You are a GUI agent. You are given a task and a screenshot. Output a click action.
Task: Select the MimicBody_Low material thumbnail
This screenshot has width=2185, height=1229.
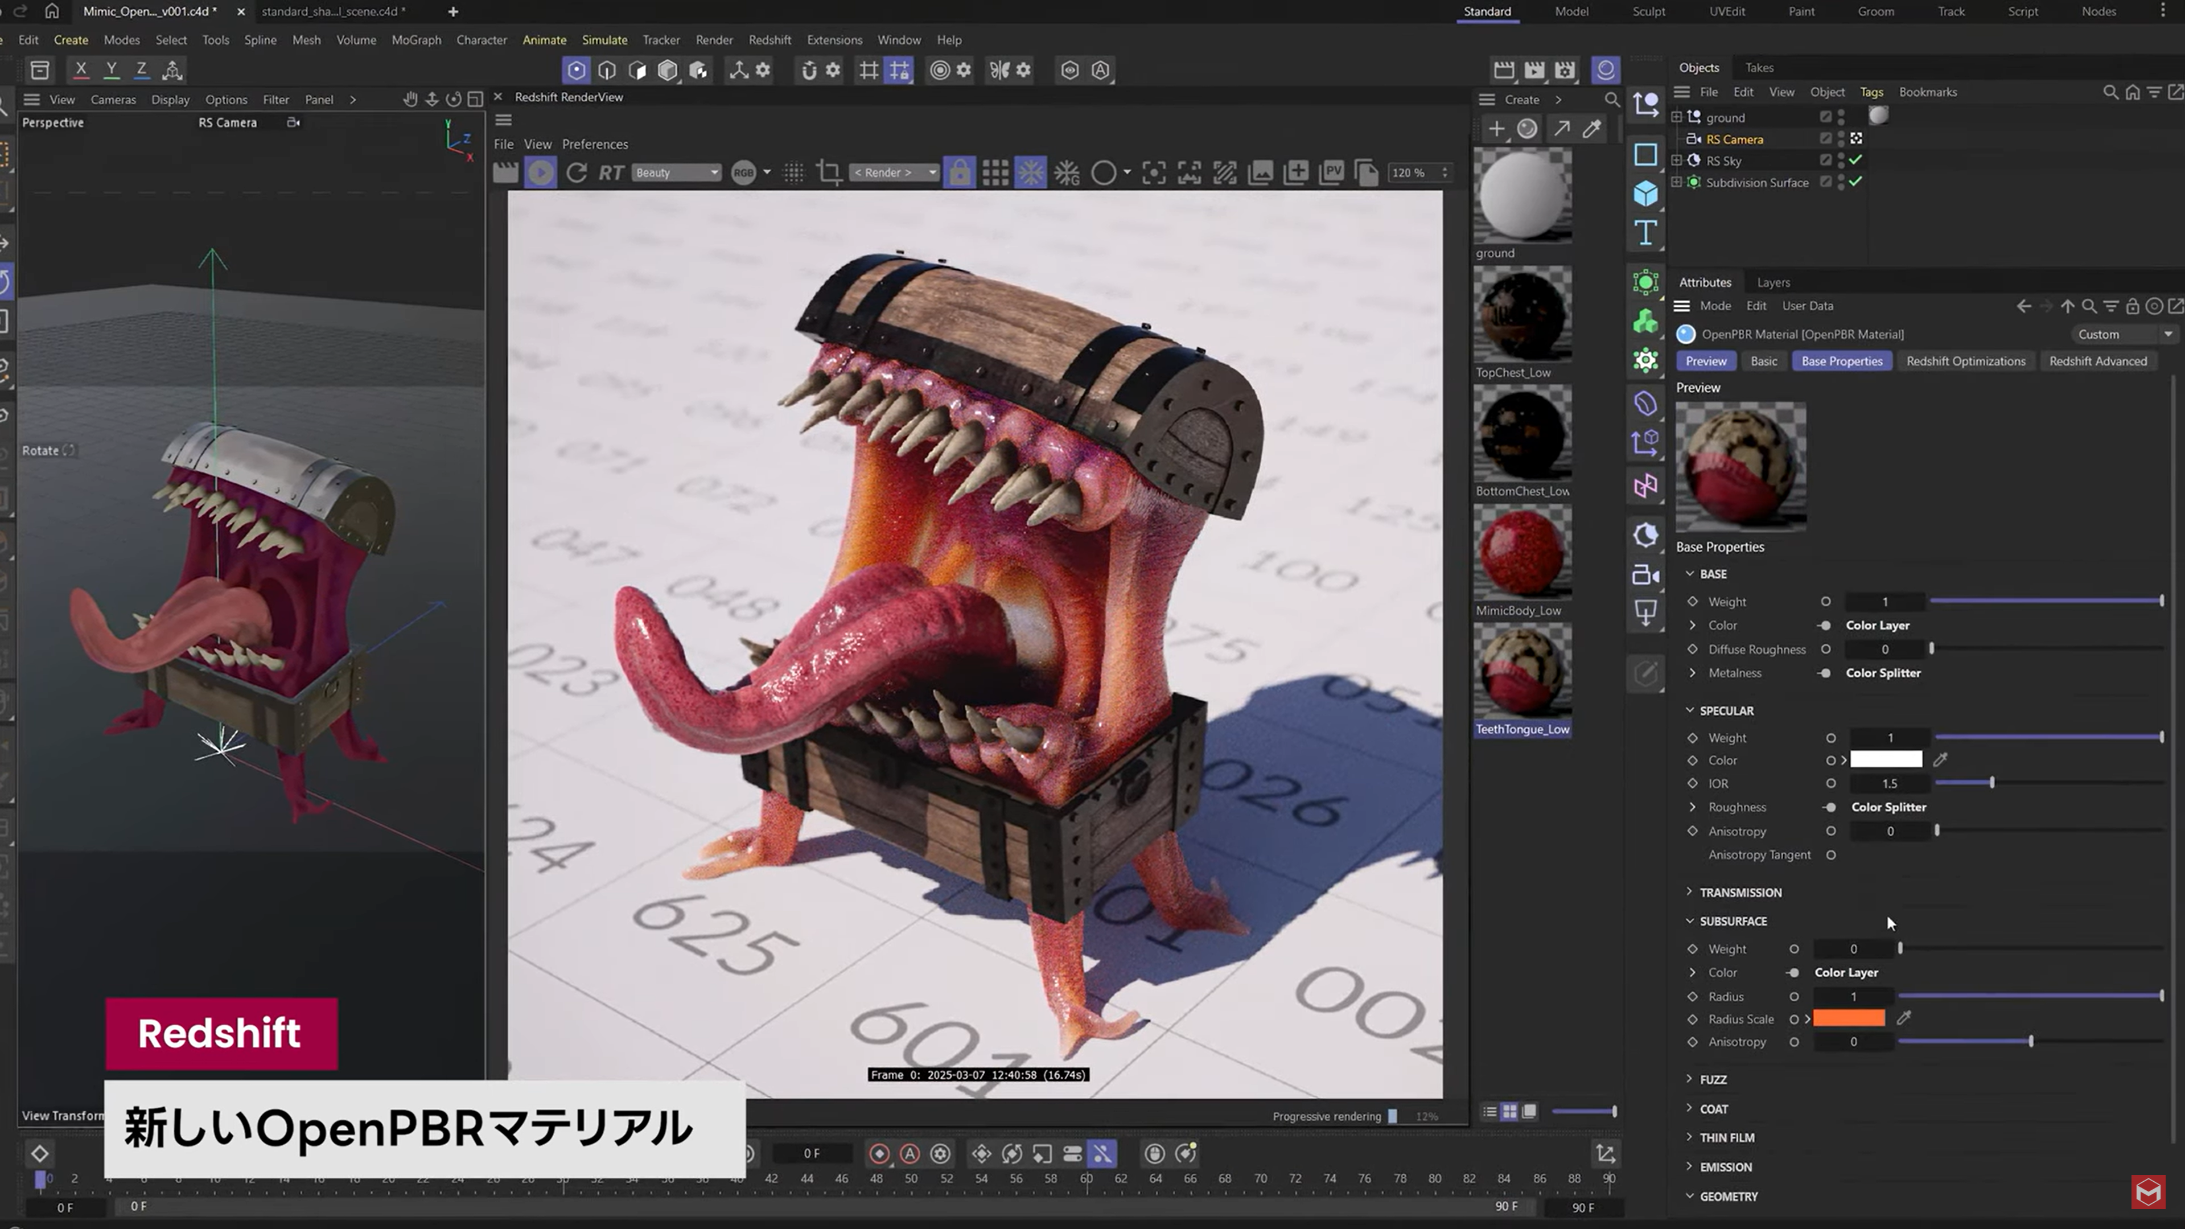pos(1522,552)
